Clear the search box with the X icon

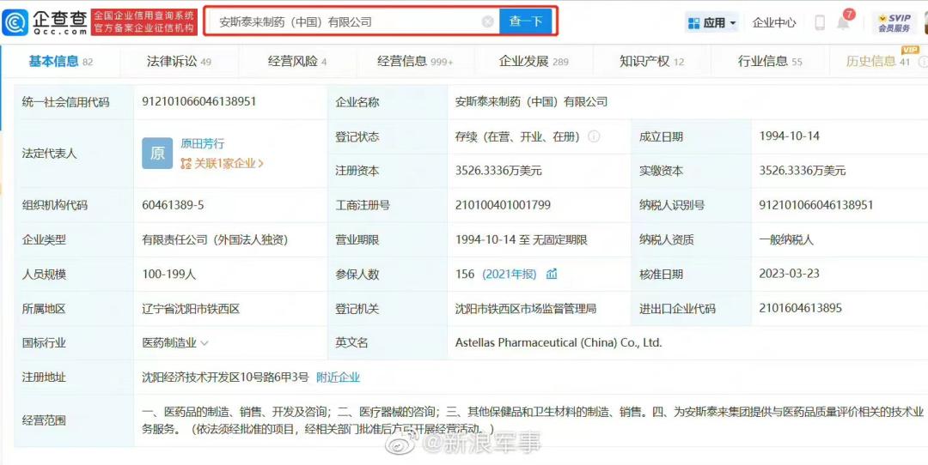click(488, 21)
